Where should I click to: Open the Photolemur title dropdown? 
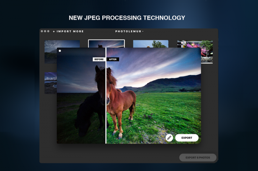pos(129,31)
